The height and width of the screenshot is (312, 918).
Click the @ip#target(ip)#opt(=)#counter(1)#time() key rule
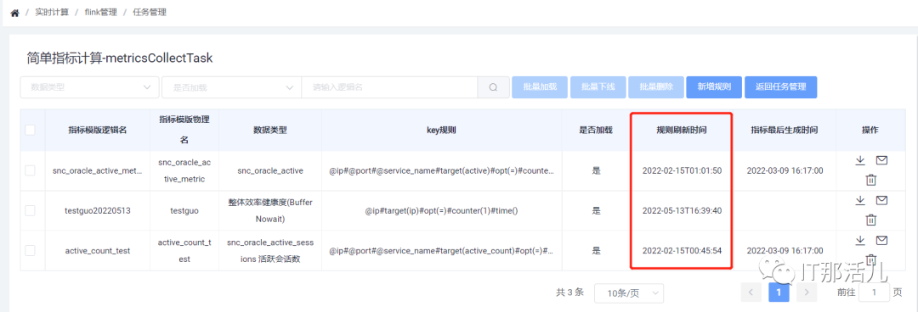pyautogui.click(x=441, y=211)
